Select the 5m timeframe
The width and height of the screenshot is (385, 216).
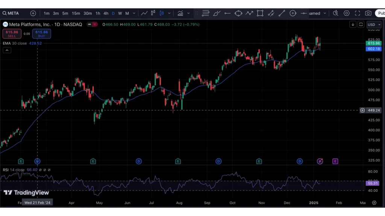click(x=65, y=13)
